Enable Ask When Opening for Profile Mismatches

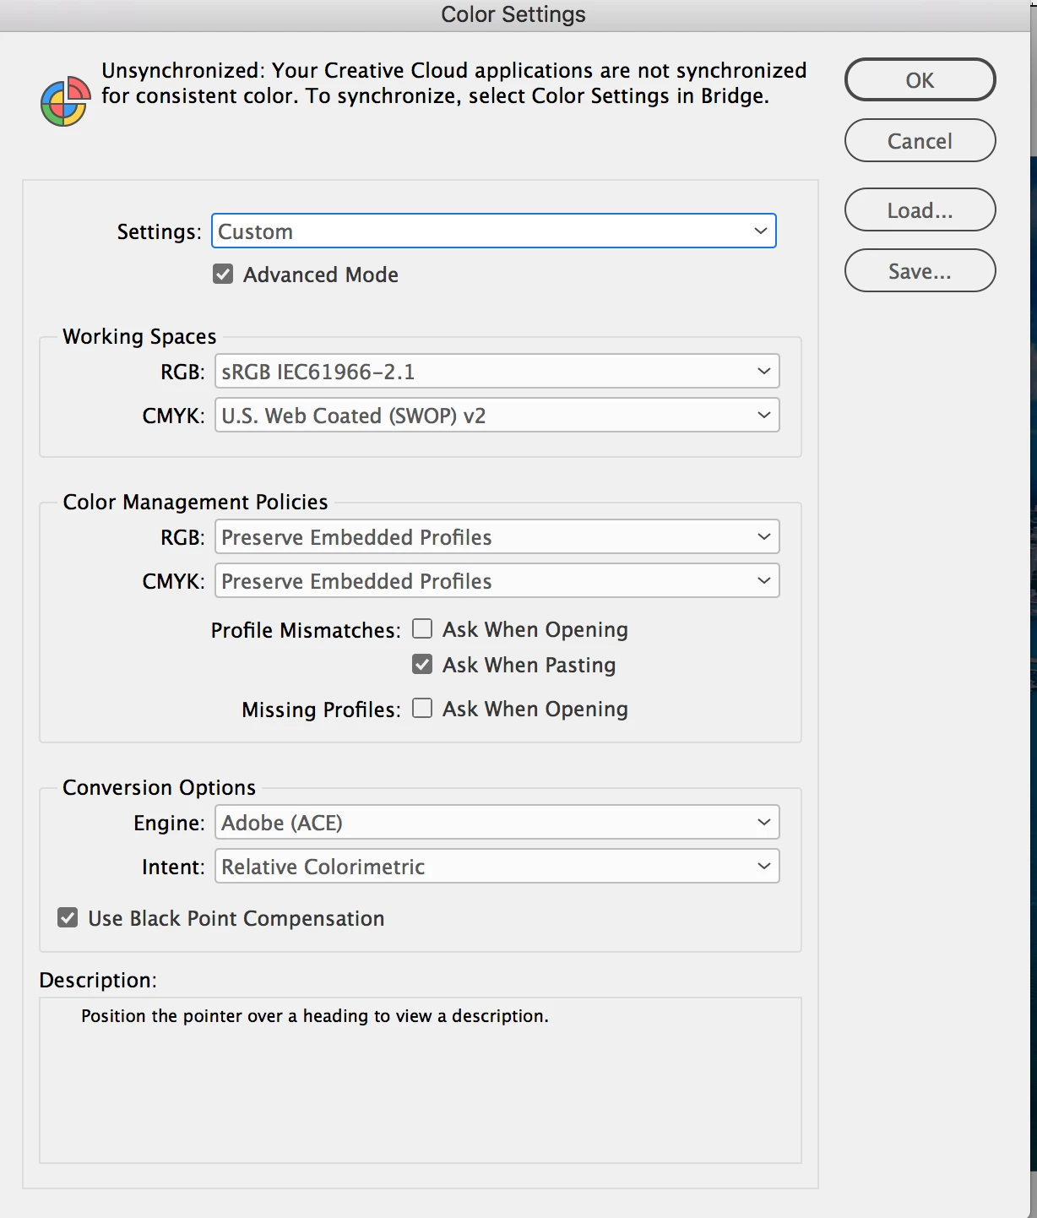(x=422, y=628)
